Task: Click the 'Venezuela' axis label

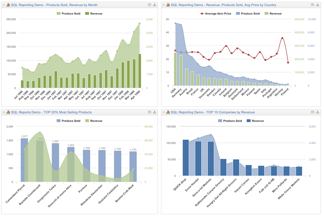Action: [204, 93]
